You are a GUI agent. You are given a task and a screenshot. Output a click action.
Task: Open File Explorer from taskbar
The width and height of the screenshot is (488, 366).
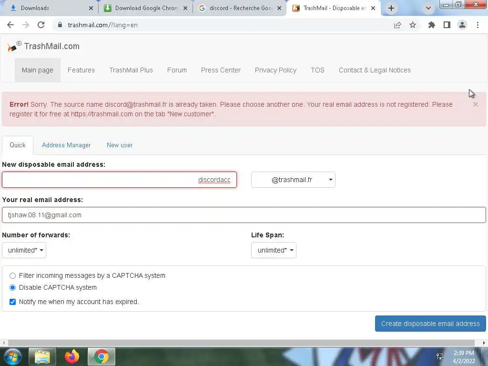(42, 356)
